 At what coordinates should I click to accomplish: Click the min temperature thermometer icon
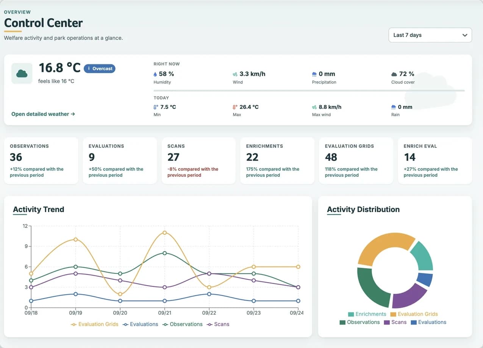(x=156, y=107)
